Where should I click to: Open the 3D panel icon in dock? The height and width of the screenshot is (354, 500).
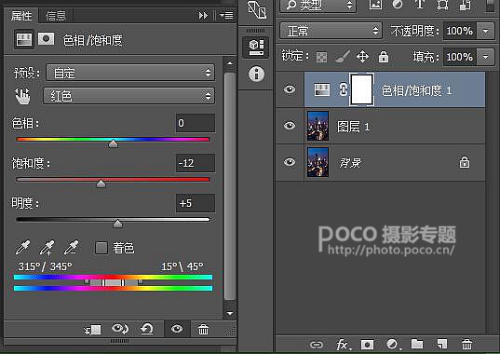257,10
